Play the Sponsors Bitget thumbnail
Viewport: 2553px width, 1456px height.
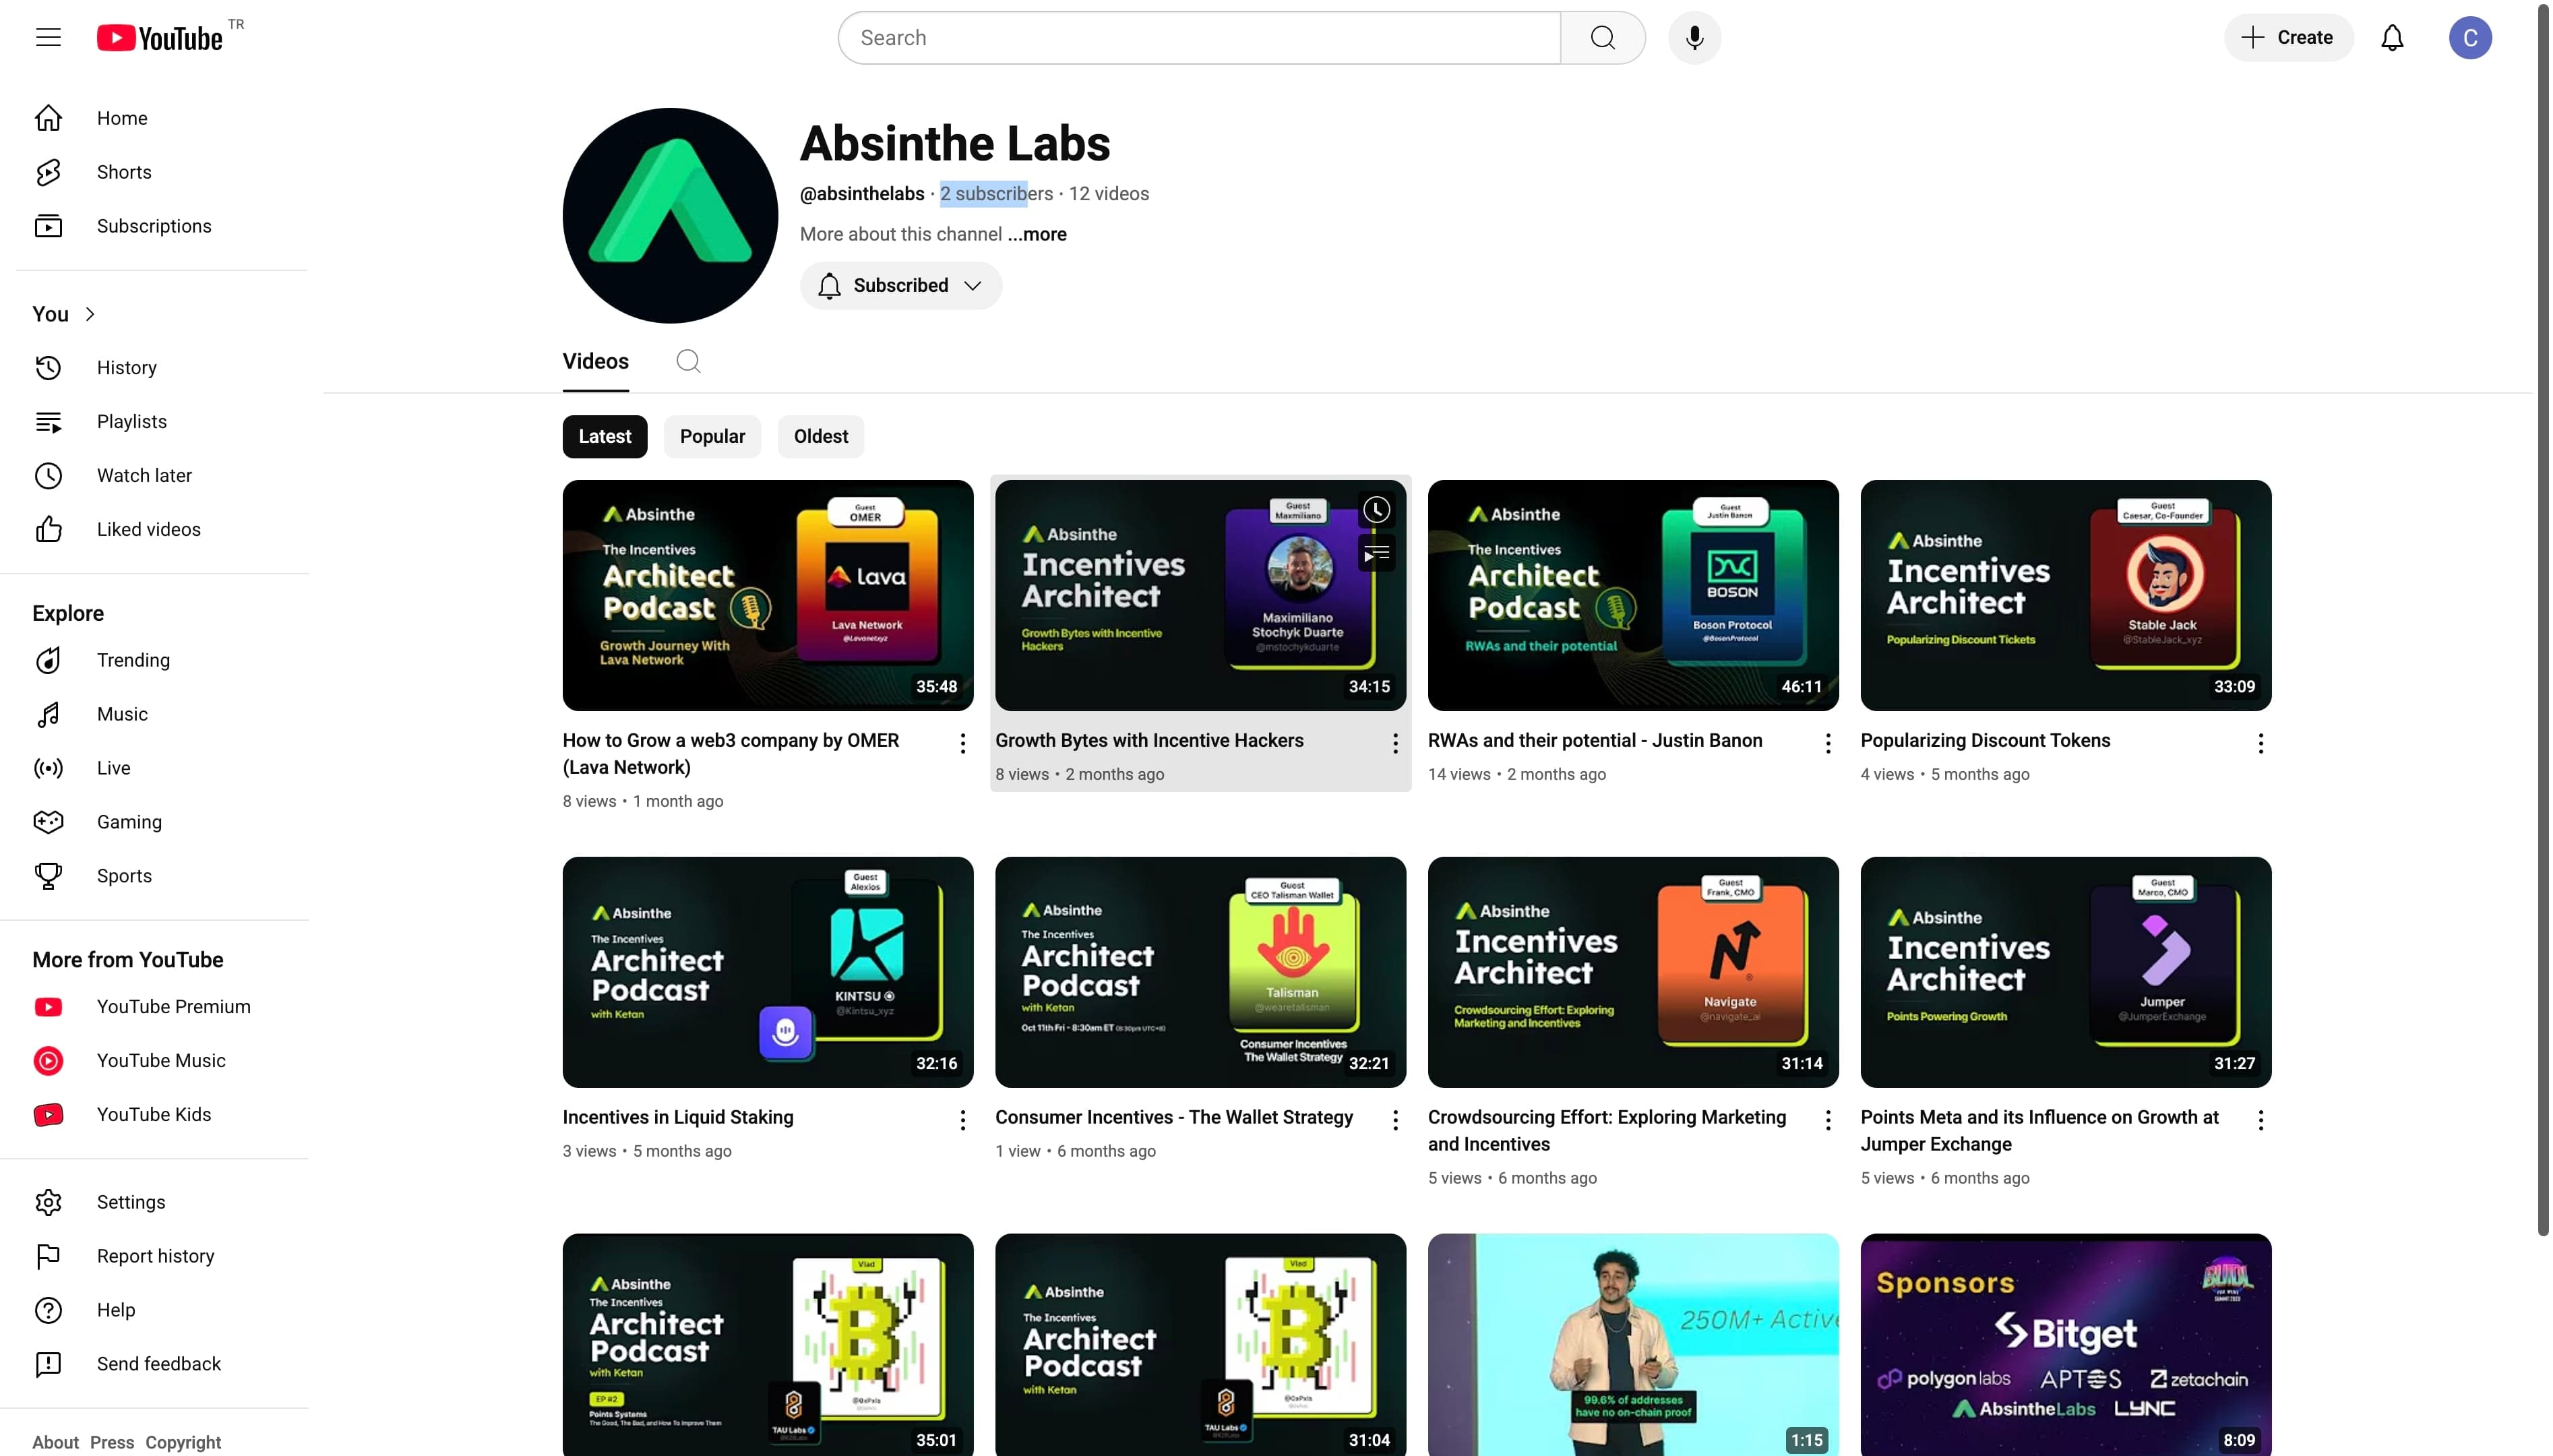(2066, 1344)
